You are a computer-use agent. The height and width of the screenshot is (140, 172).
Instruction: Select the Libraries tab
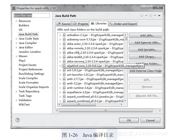coord(99,23)
